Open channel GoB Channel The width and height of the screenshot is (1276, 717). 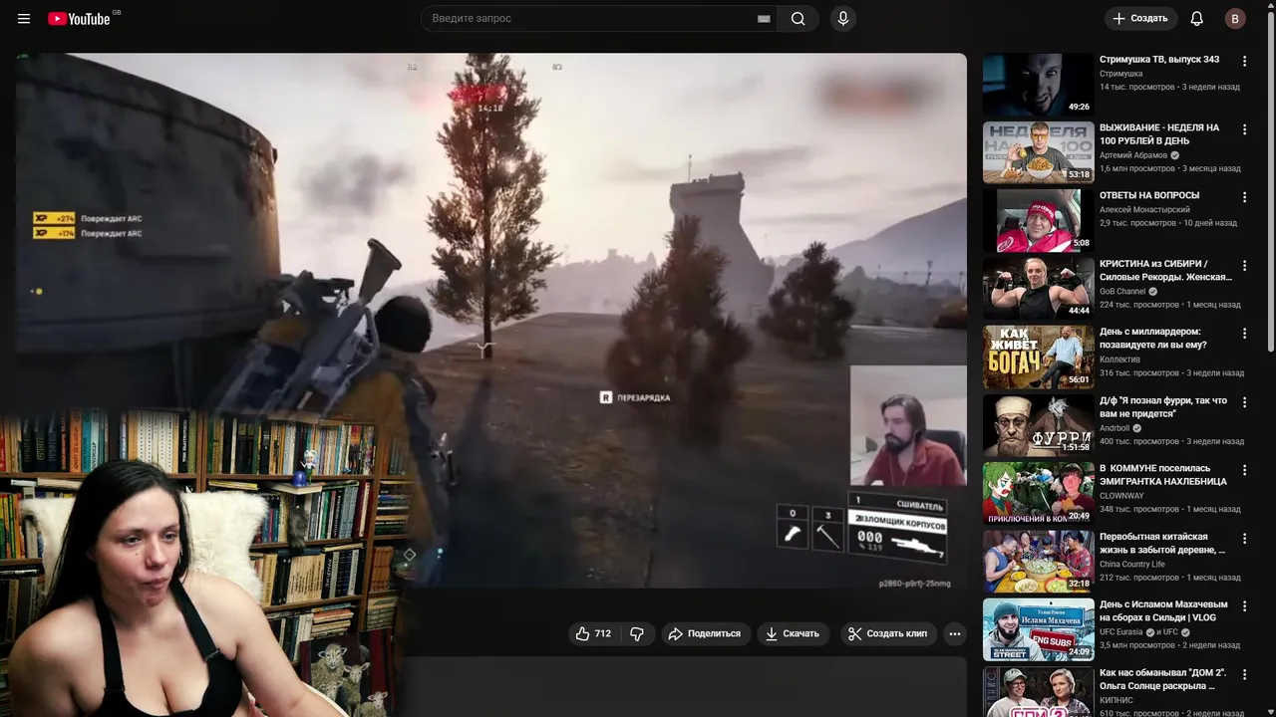point(1122,292)
